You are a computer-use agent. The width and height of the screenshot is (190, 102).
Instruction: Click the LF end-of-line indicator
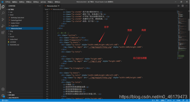tap(174, 100)
